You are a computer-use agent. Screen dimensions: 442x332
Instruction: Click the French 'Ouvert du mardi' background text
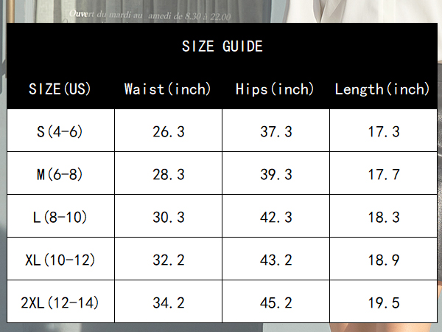(x=150, y=15)
